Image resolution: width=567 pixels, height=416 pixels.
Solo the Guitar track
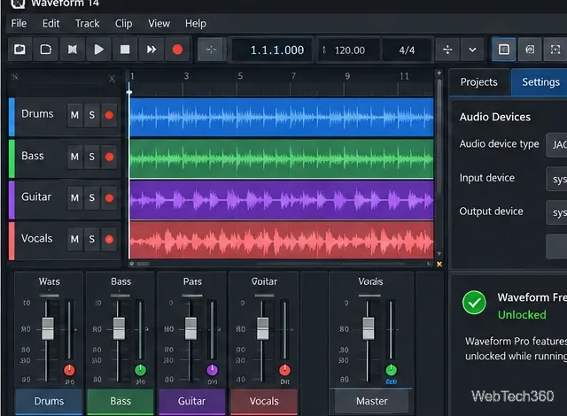92,198
